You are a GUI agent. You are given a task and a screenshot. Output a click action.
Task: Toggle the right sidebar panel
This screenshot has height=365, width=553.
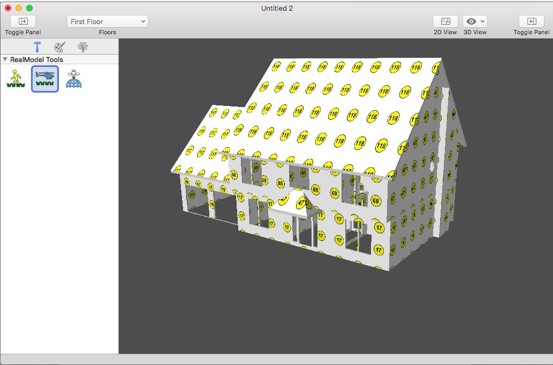point(531,21)
